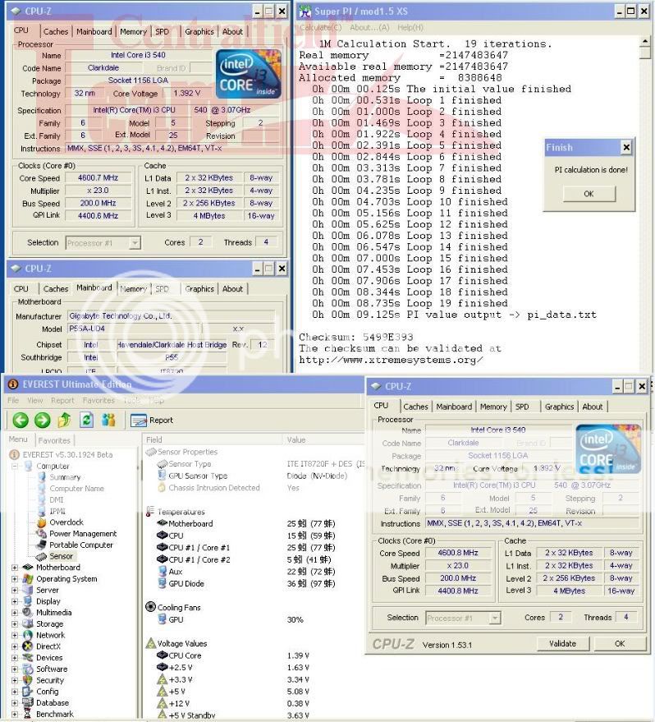The image size is (655, 722).
Task: Open the Help menu in Super PI
Action: coord(410,28)
